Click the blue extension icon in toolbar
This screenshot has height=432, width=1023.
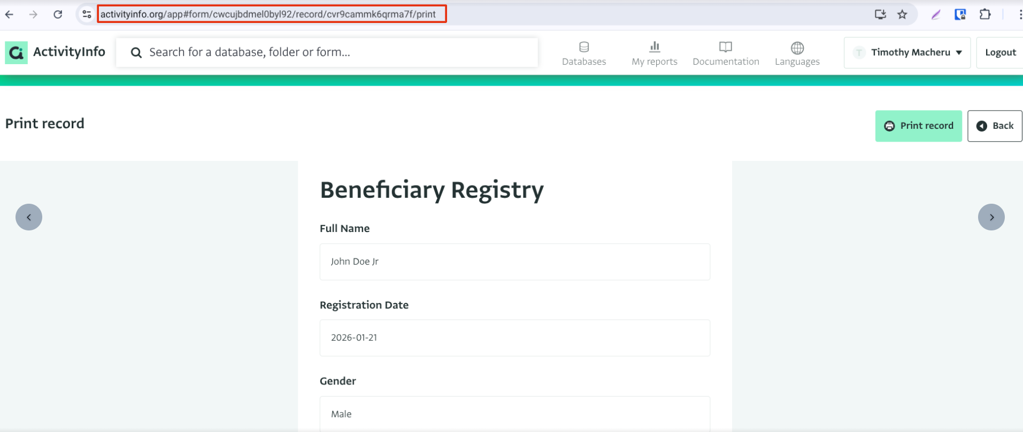point(960,14)
